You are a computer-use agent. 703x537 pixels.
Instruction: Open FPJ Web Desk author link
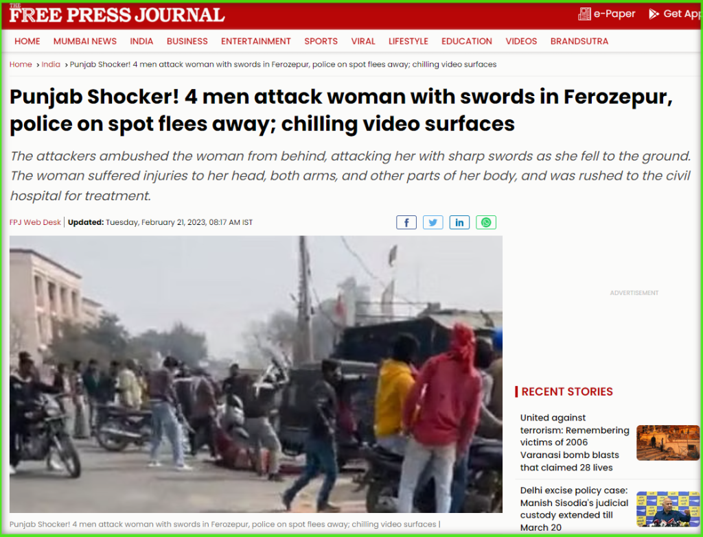35,222
